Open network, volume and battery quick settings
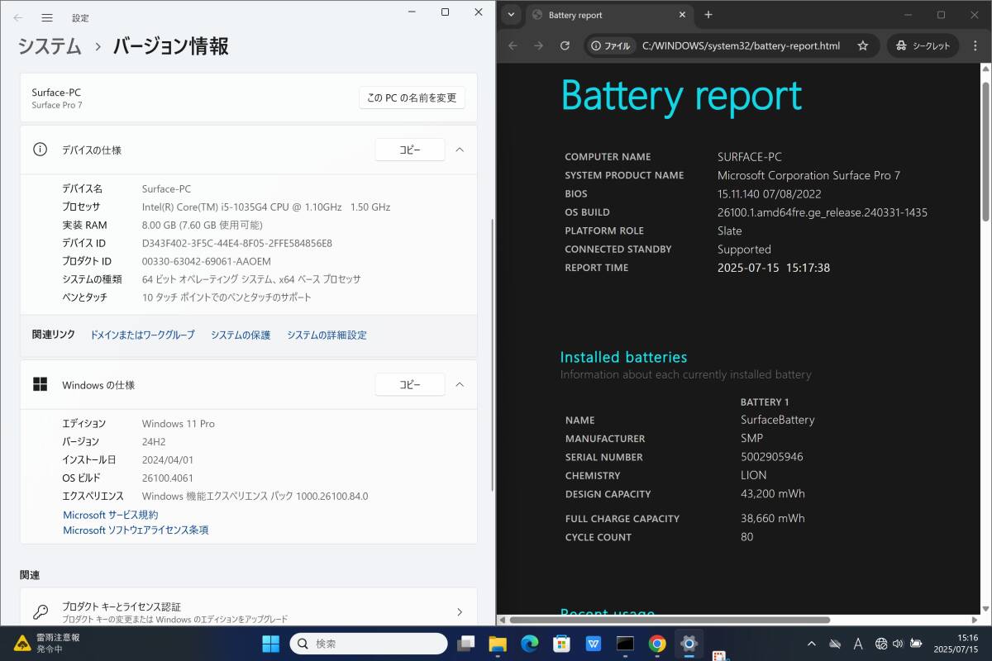 [x=899, y=643]
